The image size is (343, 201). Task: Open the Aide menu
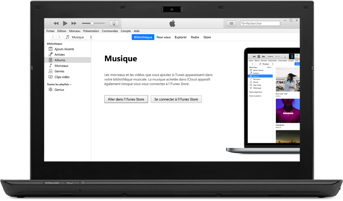[x=136, y=31]
